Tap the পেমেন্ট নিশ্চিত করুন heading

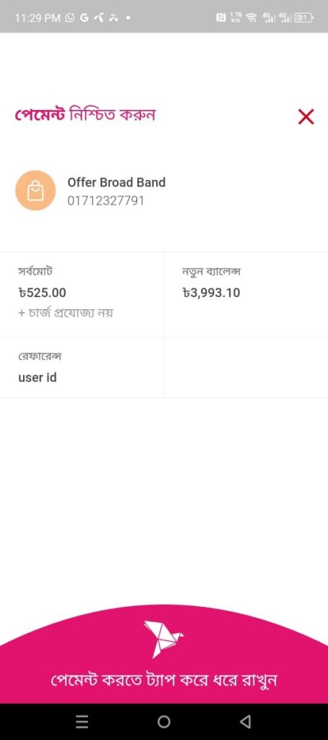coord(85,115)
